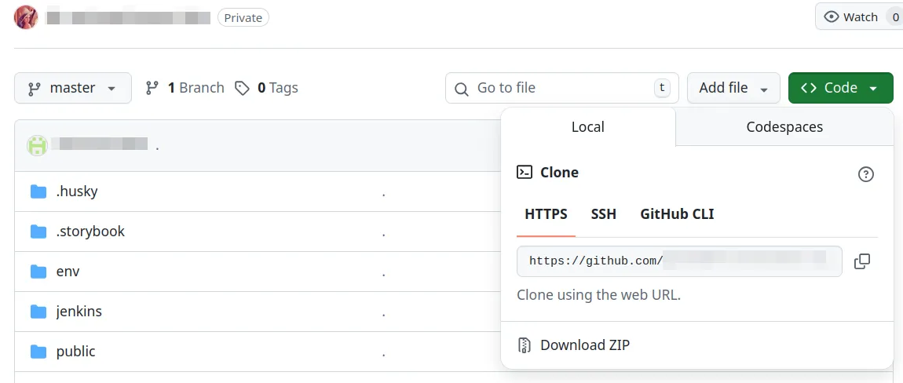The width and height of the screenshot is (903, 383).
Task: Click the commit author avatar icon
Action: pyautogui.click(x=38, y=145)
